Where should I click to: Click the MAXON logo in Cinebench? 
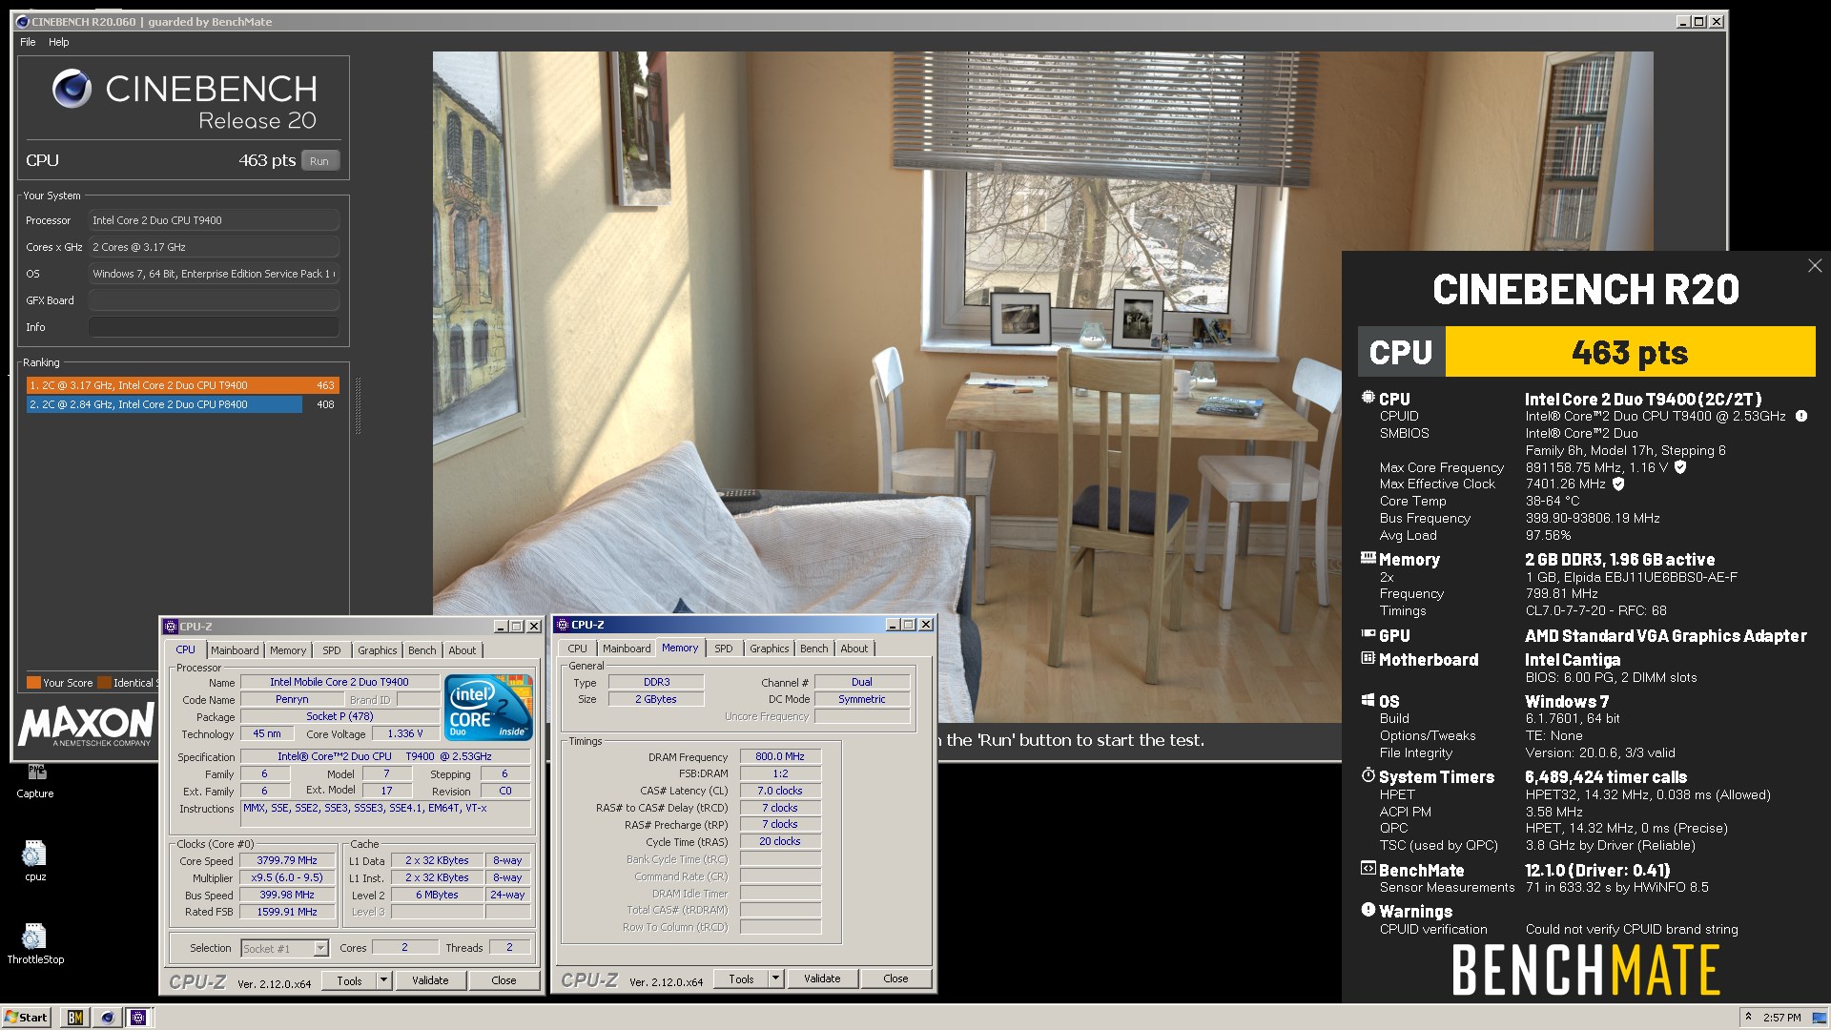86,725
